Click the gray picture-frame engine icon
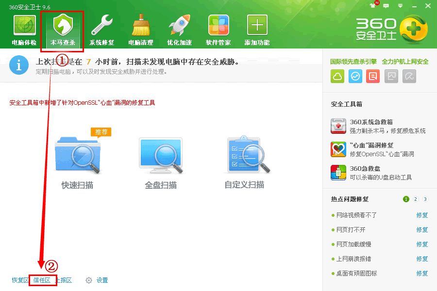 [391, 76]
